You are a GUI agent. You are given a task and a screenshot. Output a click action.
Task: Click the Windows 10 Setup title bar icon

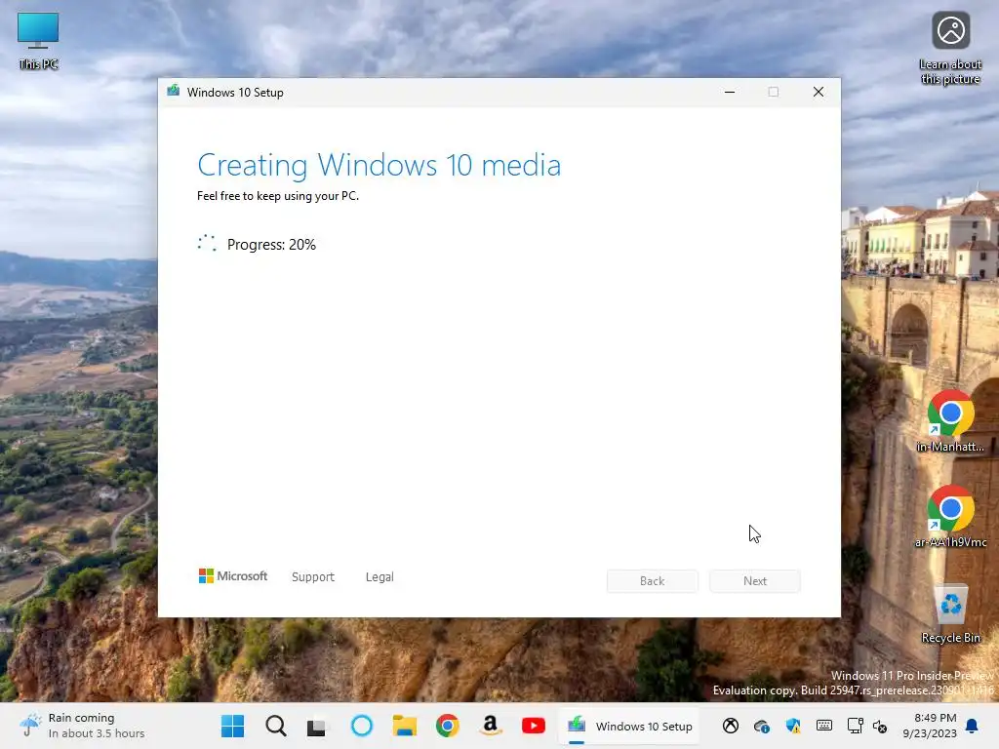[x=174, y=91]
